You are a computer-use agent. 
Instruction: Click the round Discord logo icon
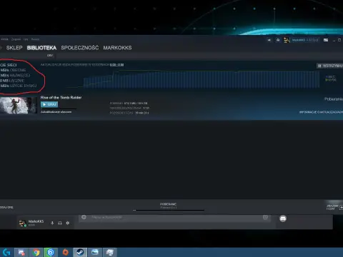click(283, 218)
